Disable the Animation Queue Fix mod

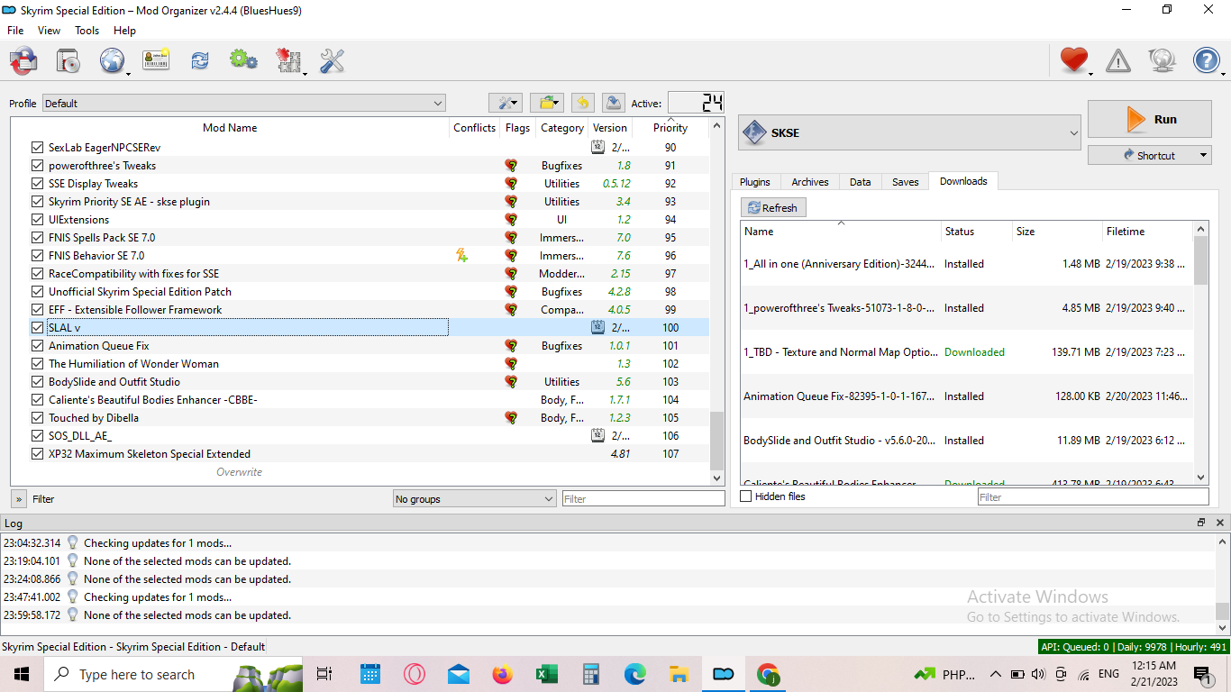point(37,346)
